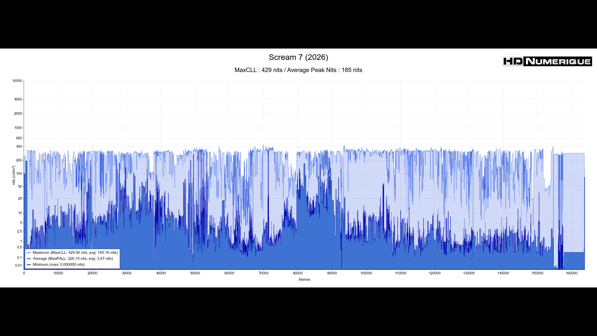Select the y-axis tick label 400
597x336 pixels.
[19, 147]
